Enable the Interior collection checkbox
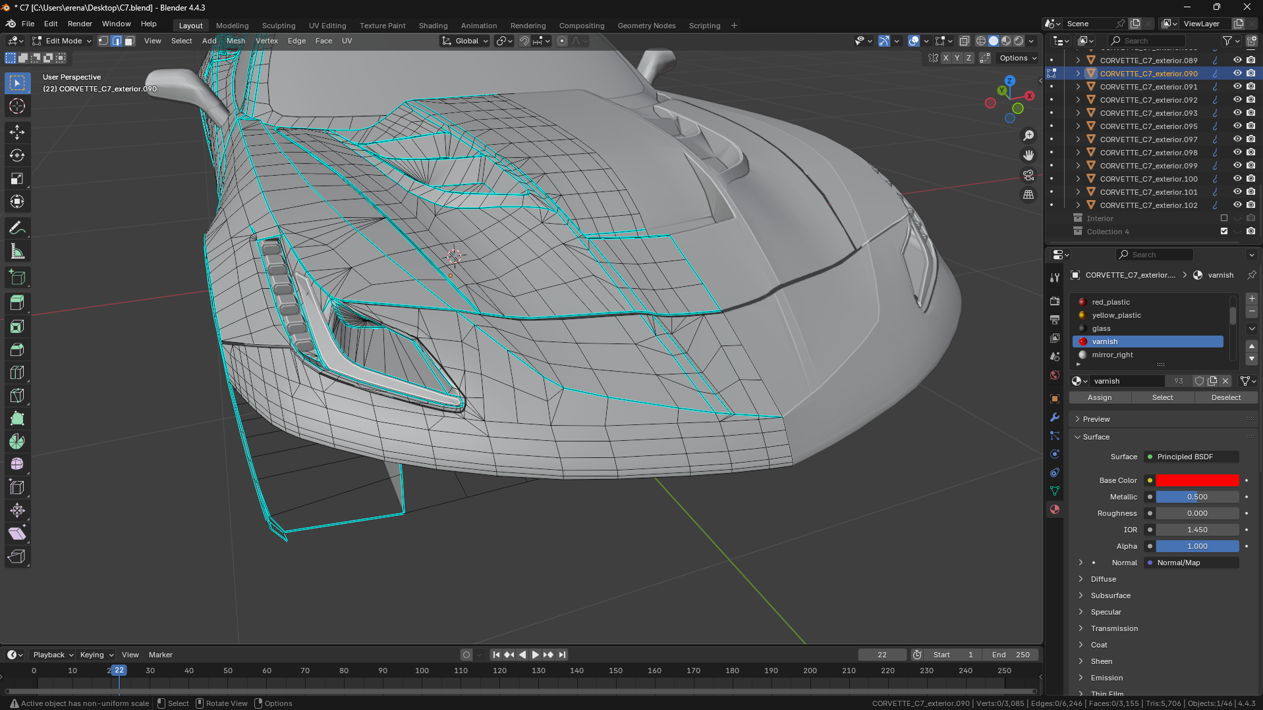1263x710 pixels. click(x=1223, y=218)
